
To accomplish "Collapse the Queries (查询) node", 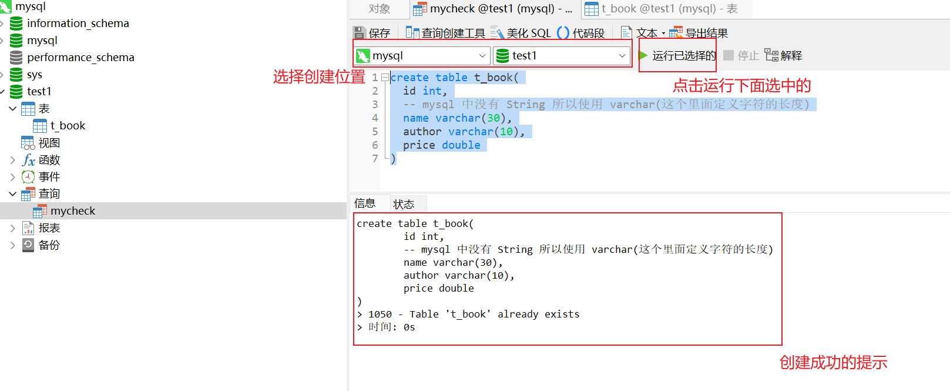I will tap(13, 193).
